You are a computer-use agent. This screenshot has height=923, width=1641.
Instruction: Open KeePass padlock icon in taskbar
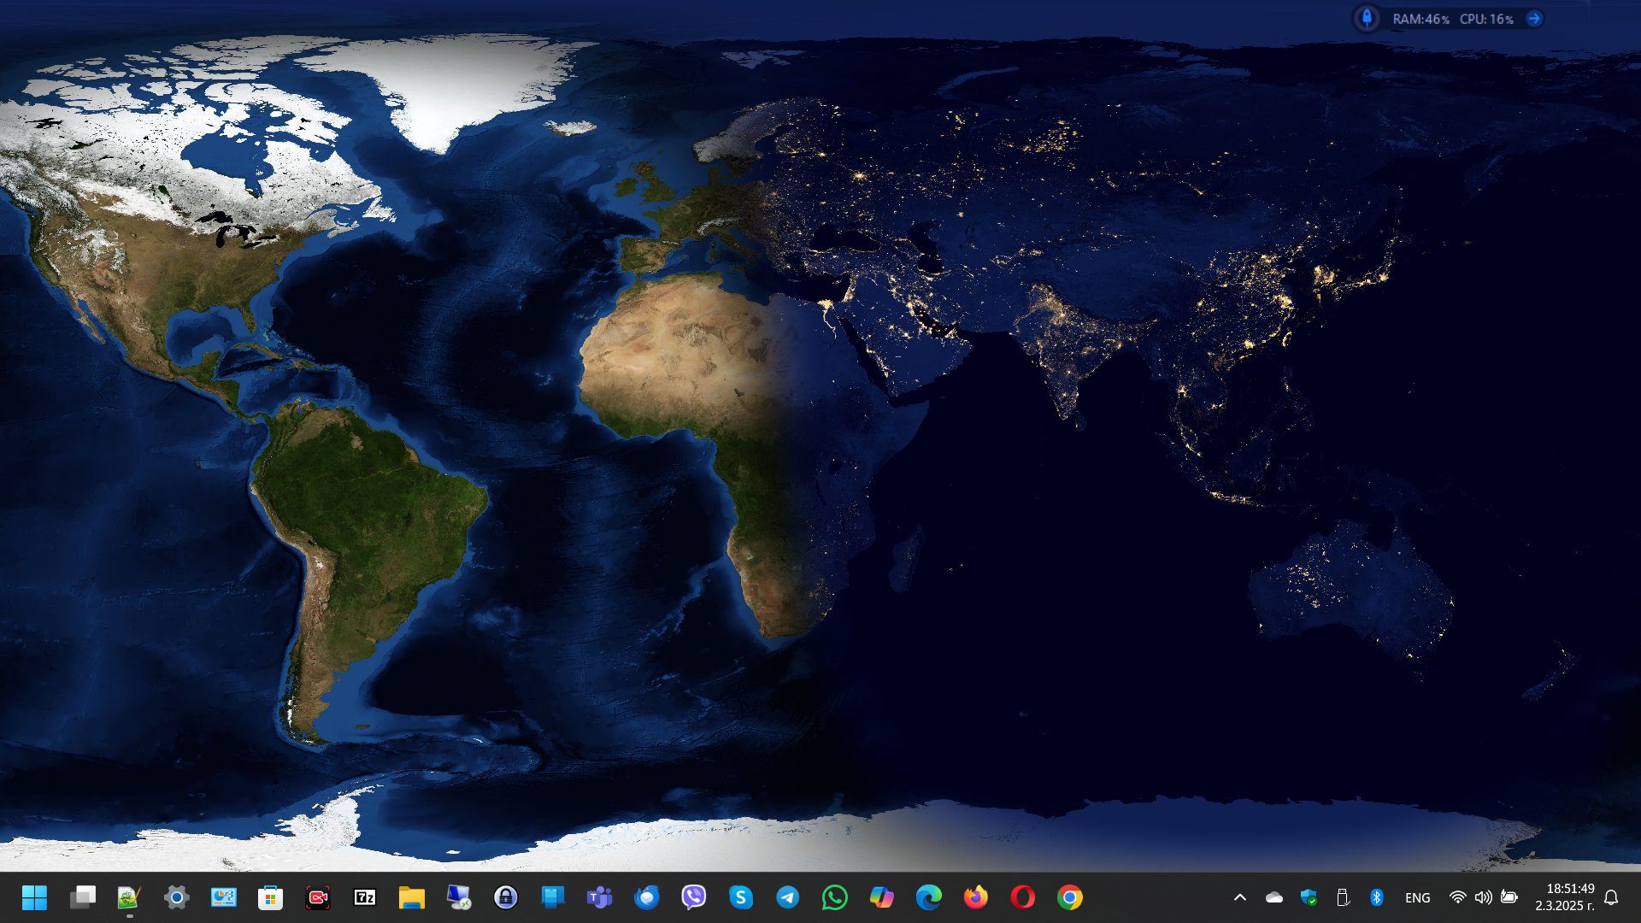click(506, 897)
